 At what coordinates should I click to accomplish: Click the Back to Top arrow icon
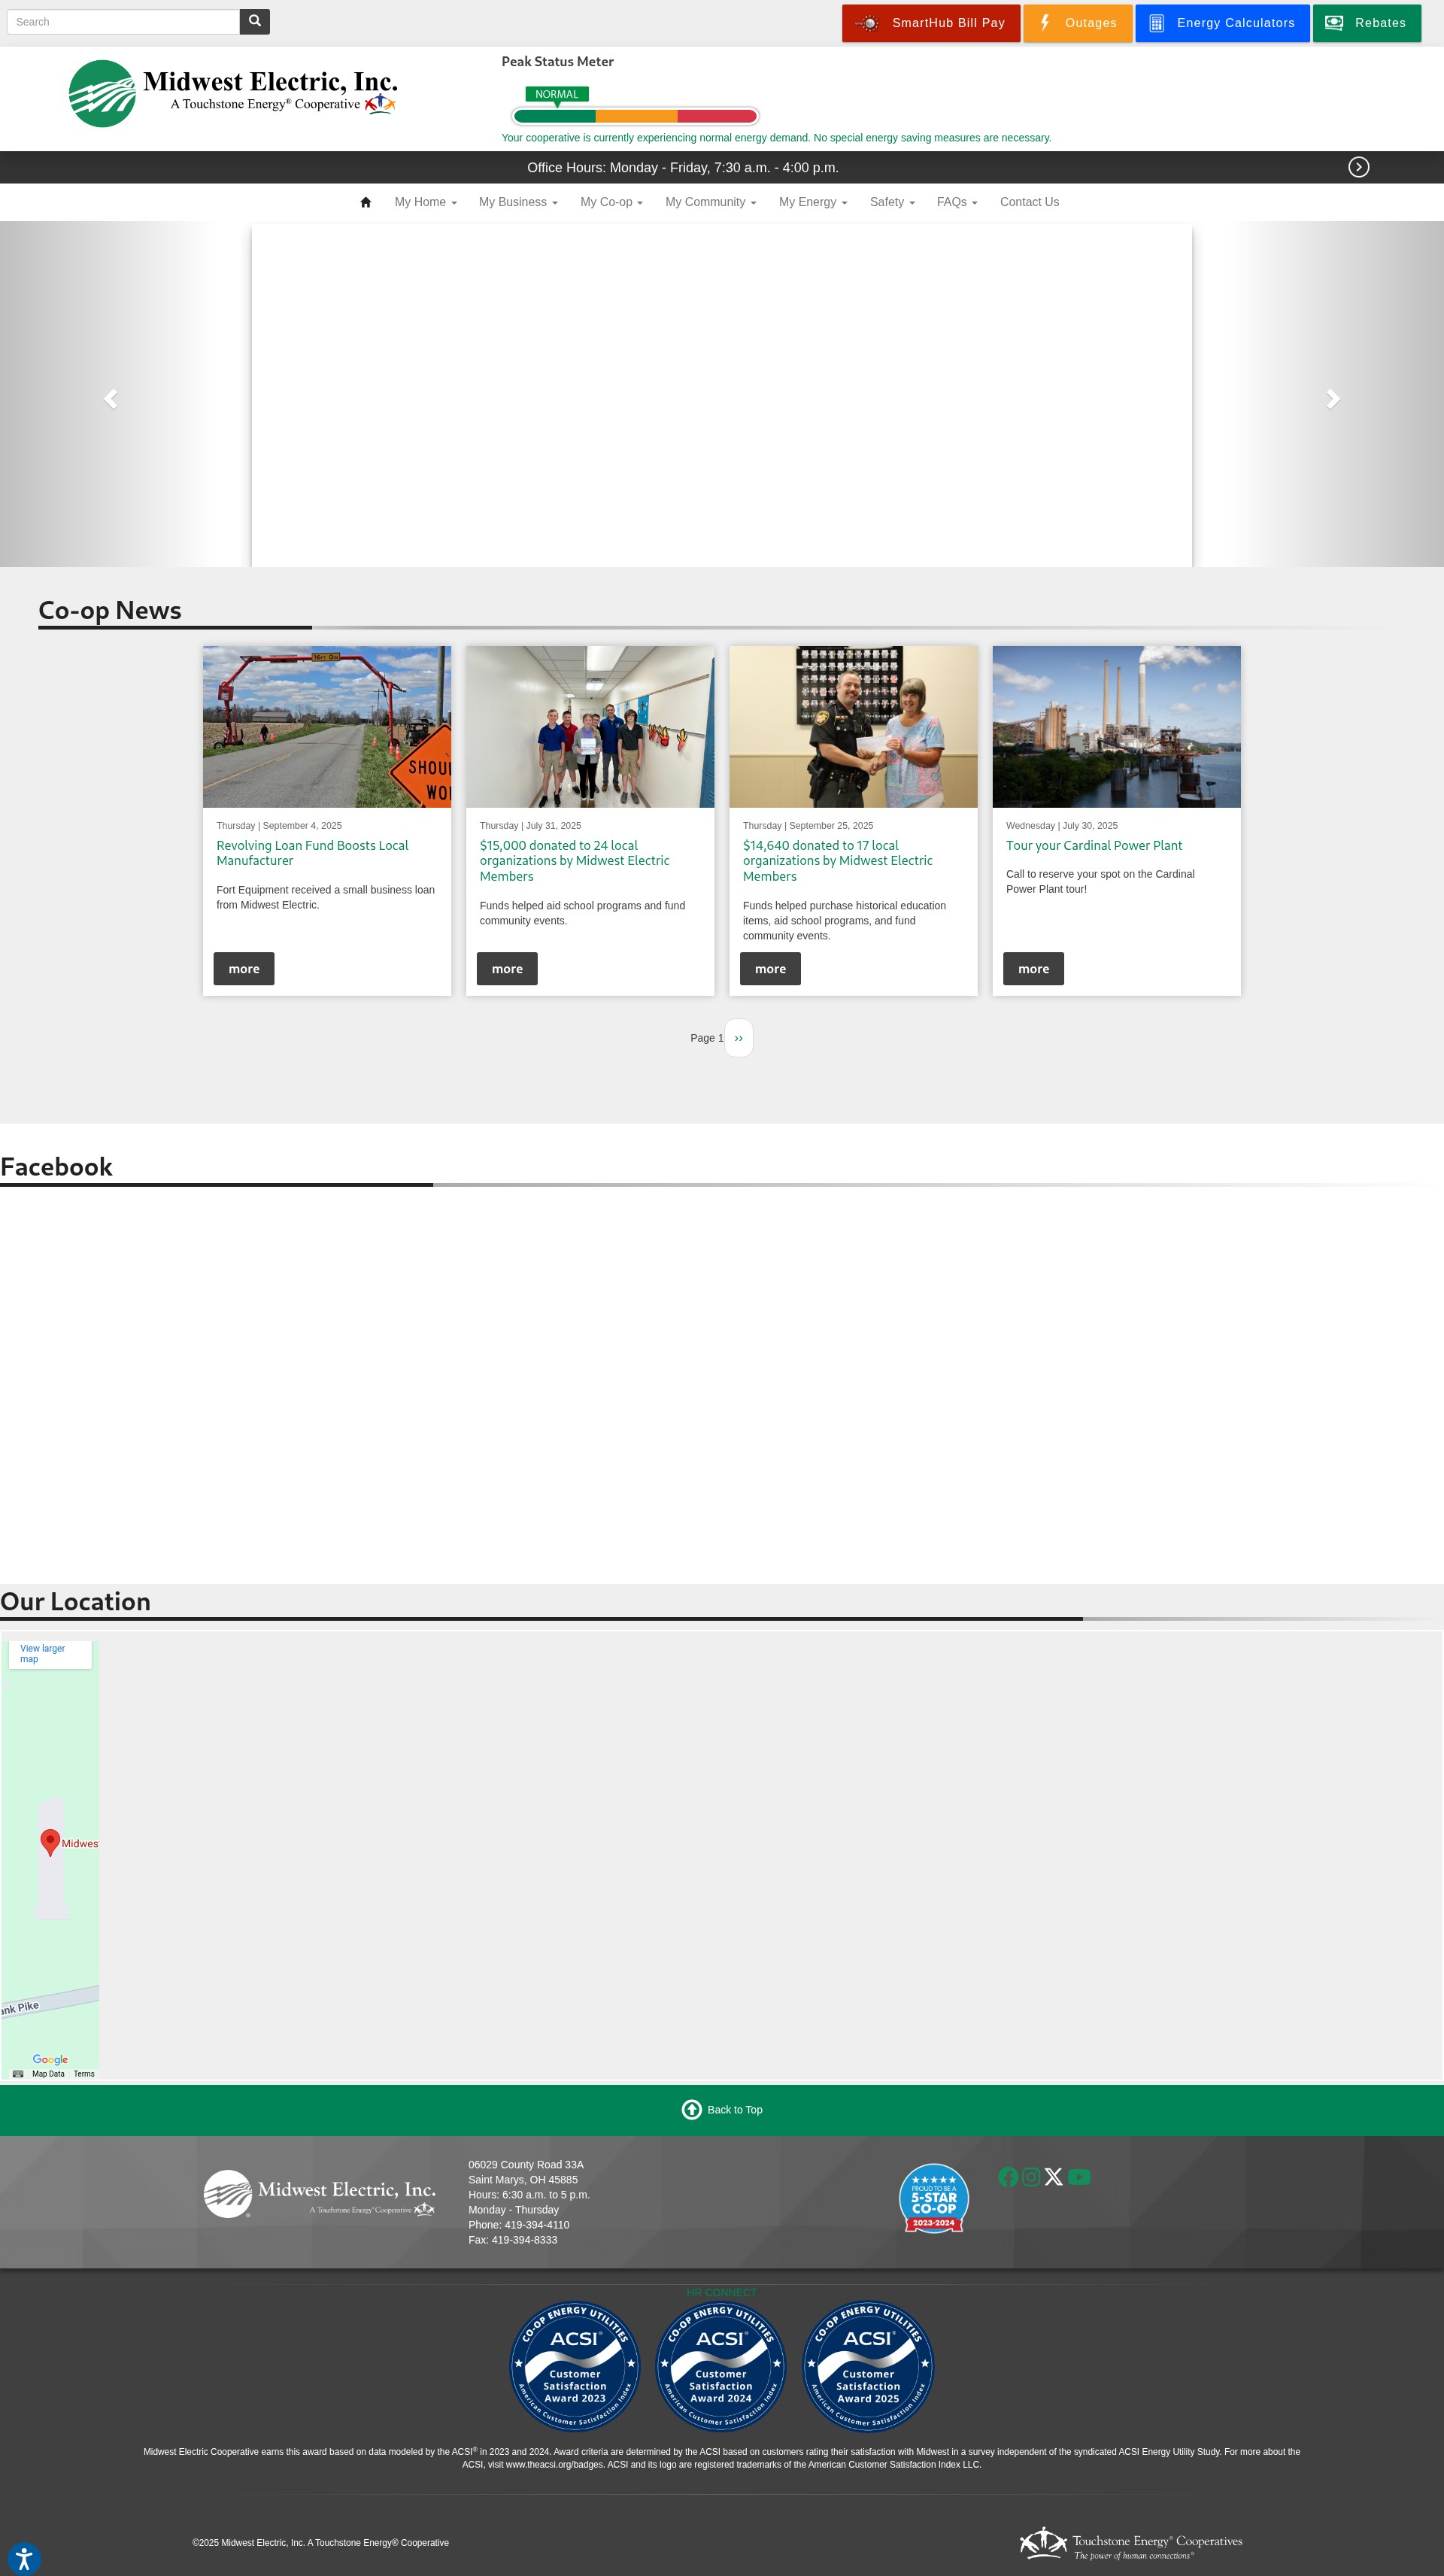point(692,2109)
